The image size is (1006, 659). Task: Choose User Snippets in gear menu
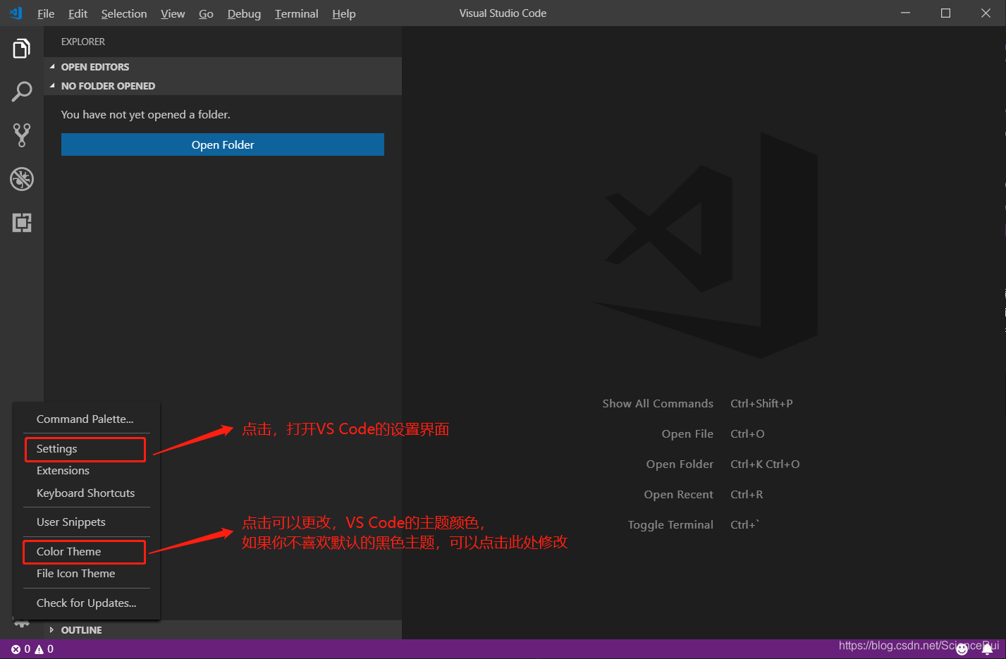pyautogui.click(x=87, y=522)
